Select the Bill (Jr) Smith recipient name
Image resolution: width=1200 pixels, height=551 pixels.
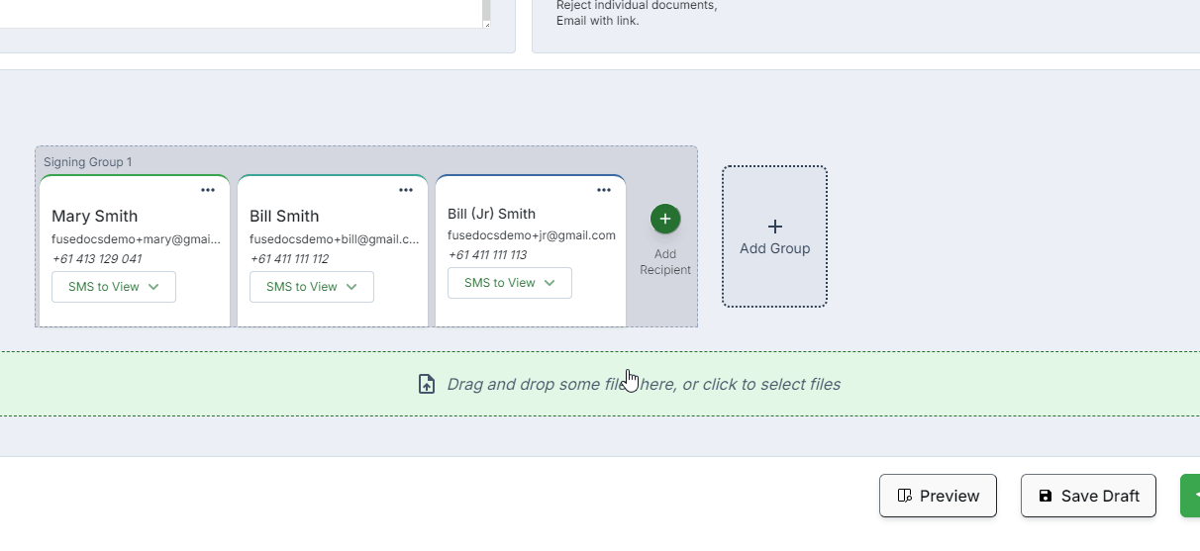point(491,214)
